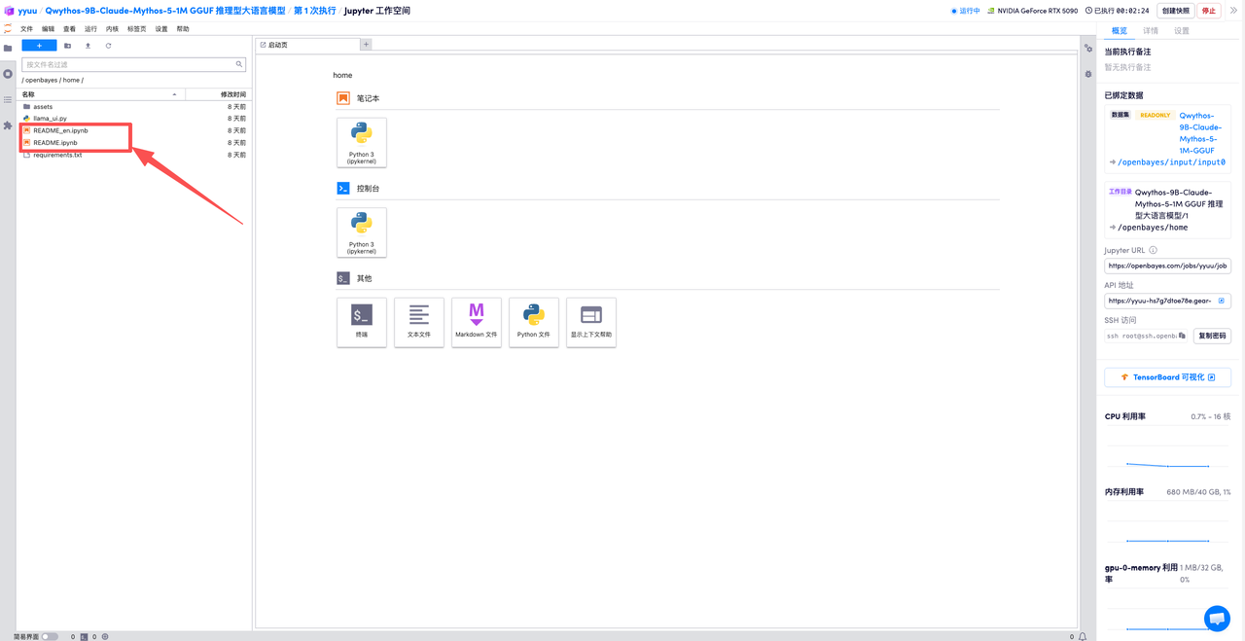The image size is (1245, 641).
Task: Open API address in new window icon
Action: point(1222,301)
